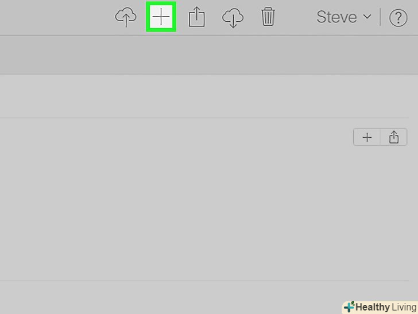The image size is (418, 314).
Task: Delete selection with the trash can icon
Action: click(x=268, y=17)
